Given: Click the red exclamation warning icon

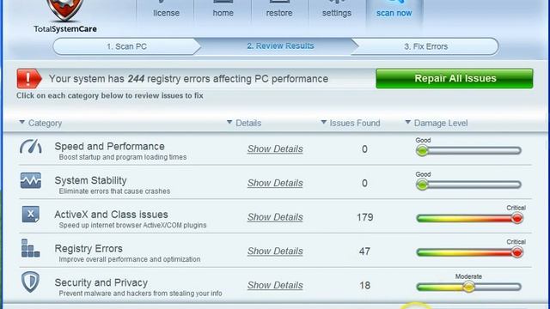Looking at the screenshot, I should point(29,78).
